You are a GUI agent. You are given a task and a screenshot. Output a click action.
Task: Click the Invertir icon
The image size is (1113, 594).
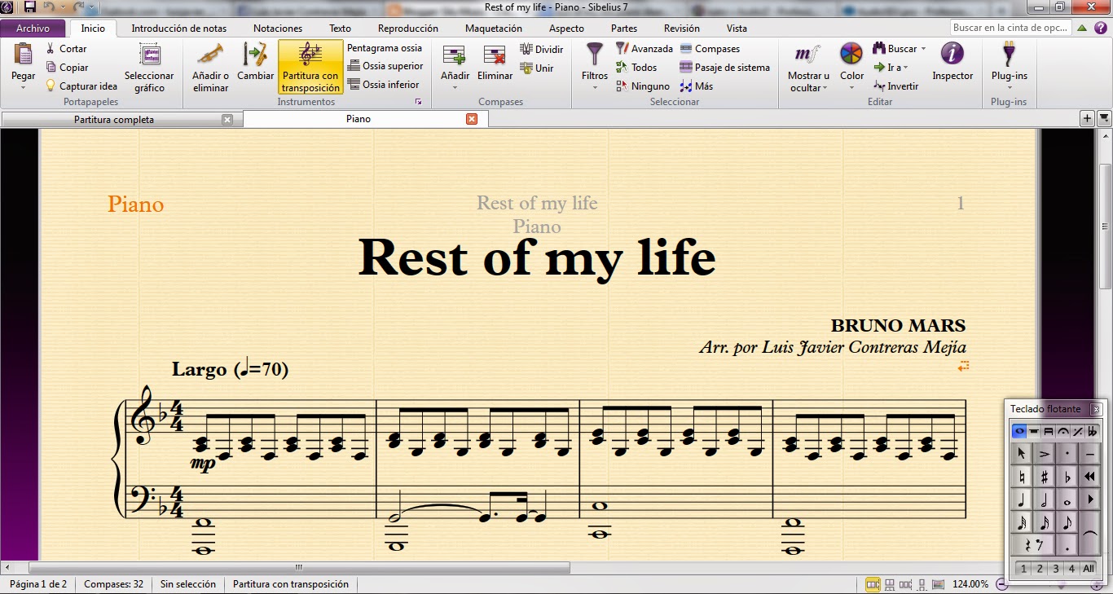tap(879, 86)
